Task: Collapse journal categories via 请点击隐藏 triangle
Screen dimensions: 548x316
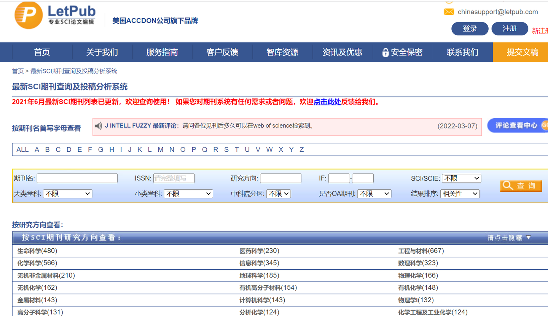Action: (528, 237)
